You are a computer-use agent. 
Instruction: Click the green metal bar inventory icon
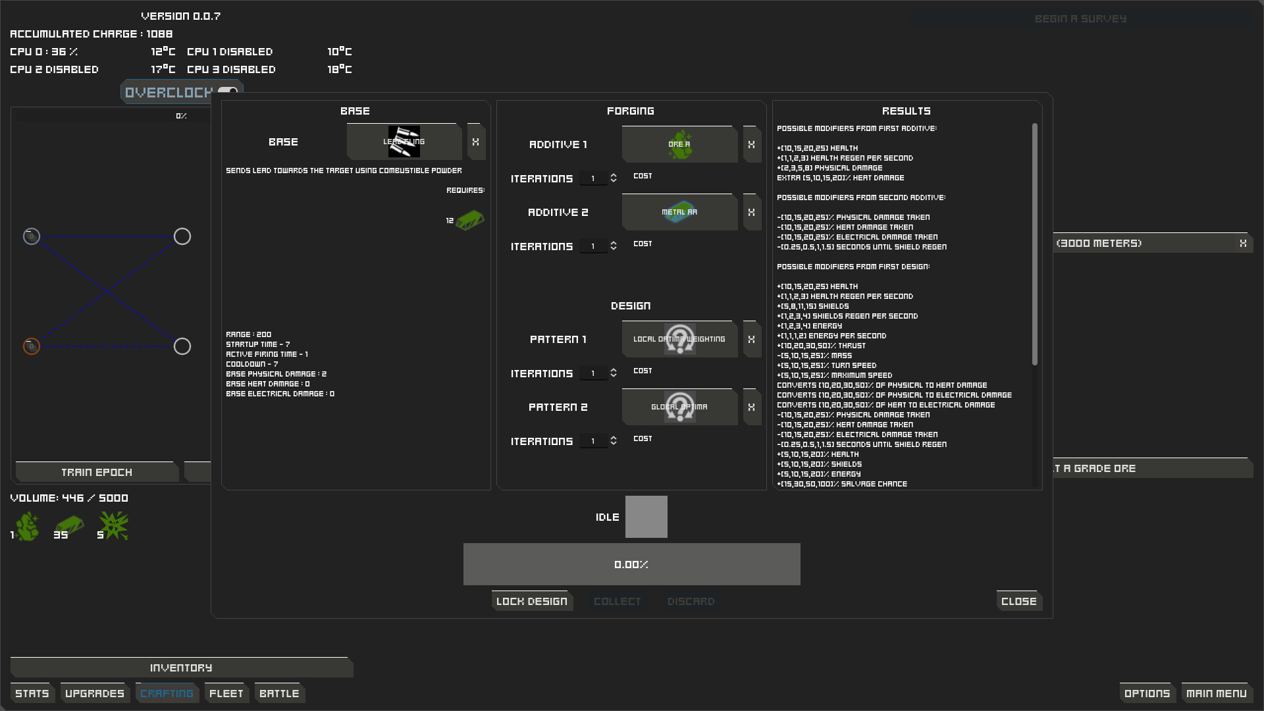(x=69, y=526)
